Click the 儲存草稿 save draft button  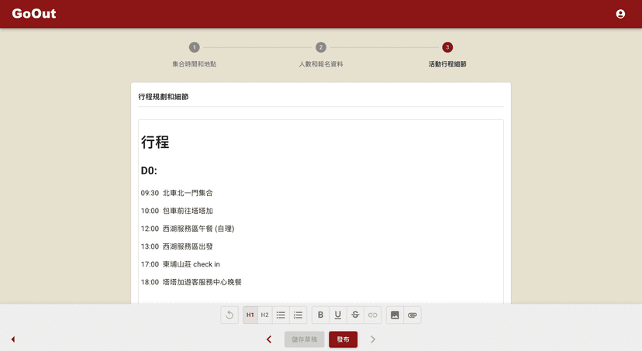coord(304,339)
